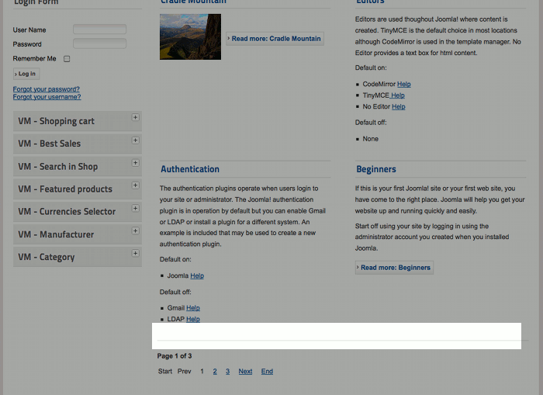Open Gmail Help link
This screenshot has width=543, height=395.
click(x=193, y=308)
